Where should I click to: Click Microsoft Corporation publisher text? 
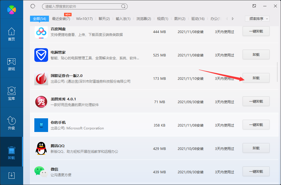85,128
